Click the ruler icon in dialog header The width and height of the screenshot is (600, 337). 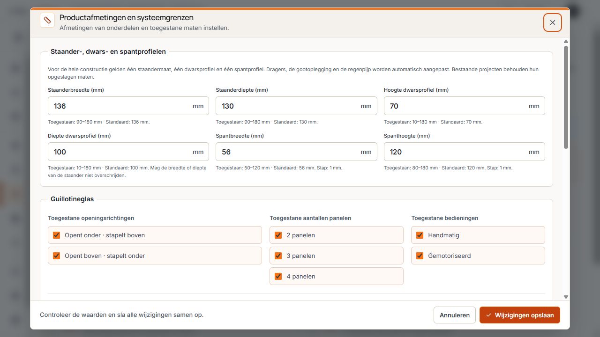click(x=47, y=20)
